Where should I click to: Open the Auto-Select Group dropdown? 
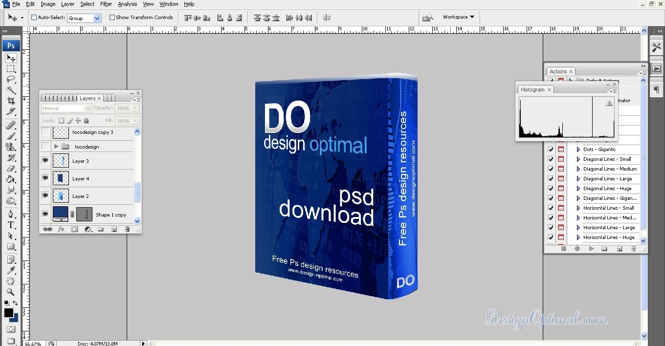97,18
